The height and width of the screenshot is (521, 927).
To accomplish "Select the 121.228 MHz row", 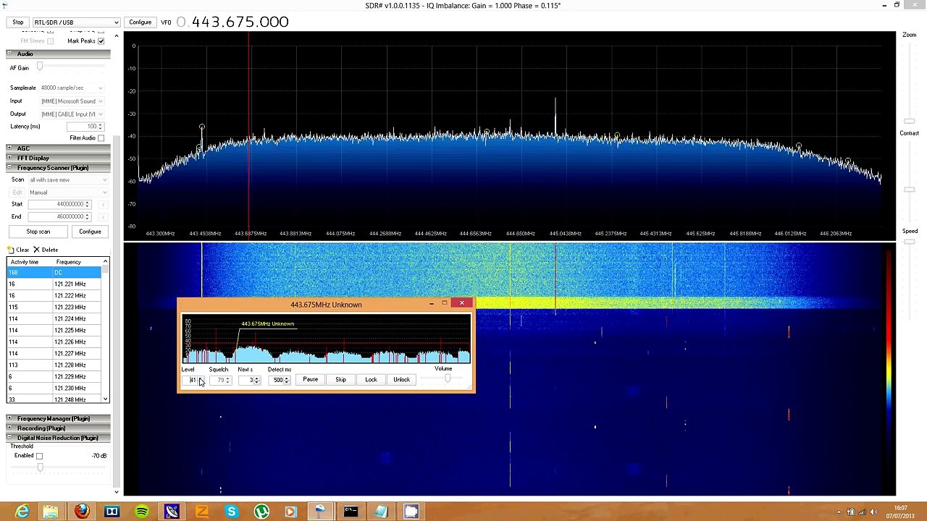I will [x=54, y=365].
